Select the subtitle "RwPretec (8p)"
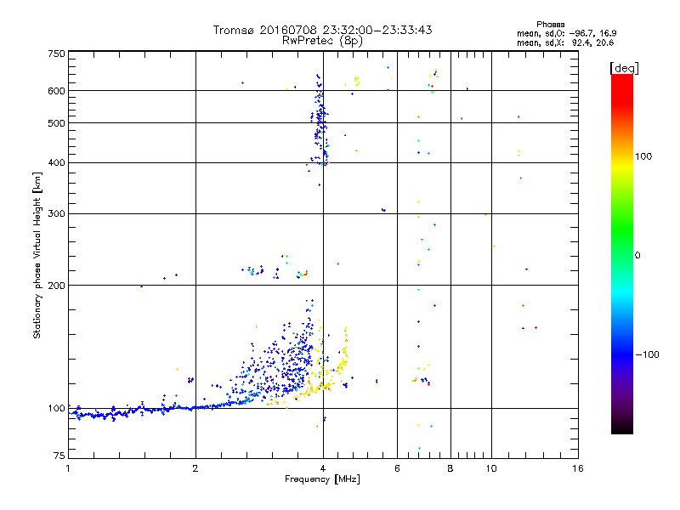 coord(322,41)
